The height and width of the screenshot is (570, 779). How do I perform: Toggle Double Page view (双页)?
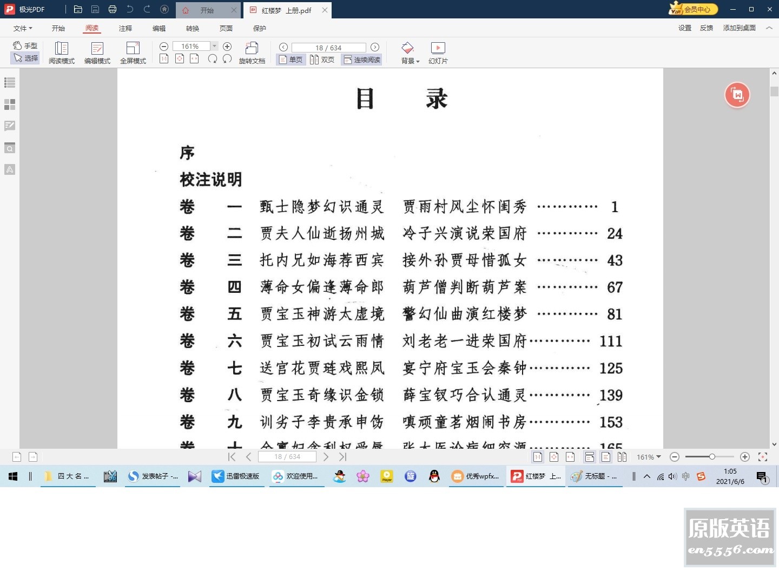(322, 60)
